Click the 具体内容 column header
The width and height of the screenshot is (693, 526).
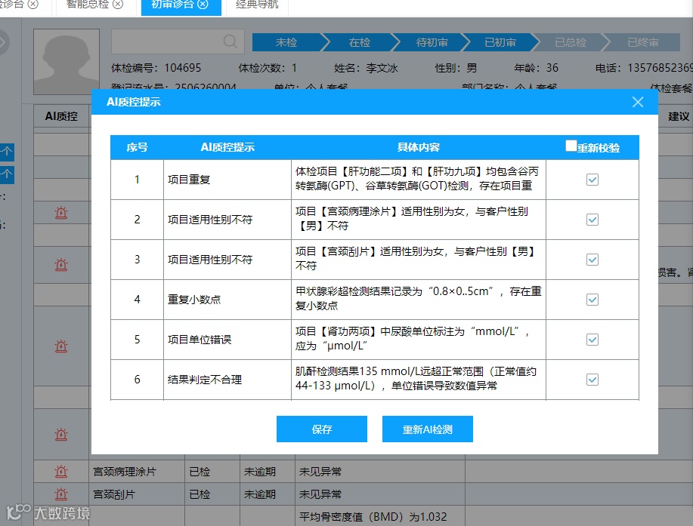pyautogui.click(x=419, y=147)
